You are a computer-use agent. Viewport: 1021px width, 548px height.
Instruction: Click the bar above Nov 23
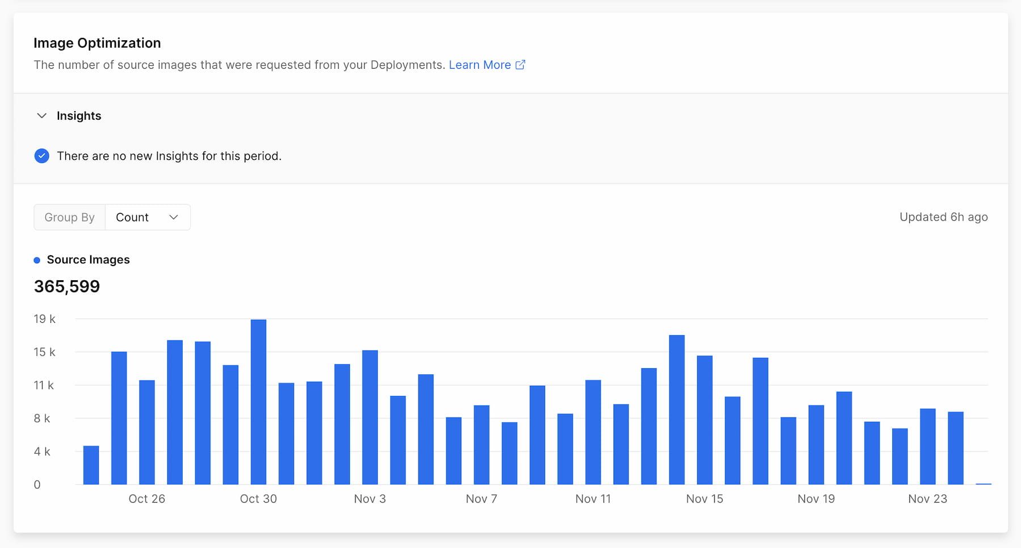click(x=928, y=446)
